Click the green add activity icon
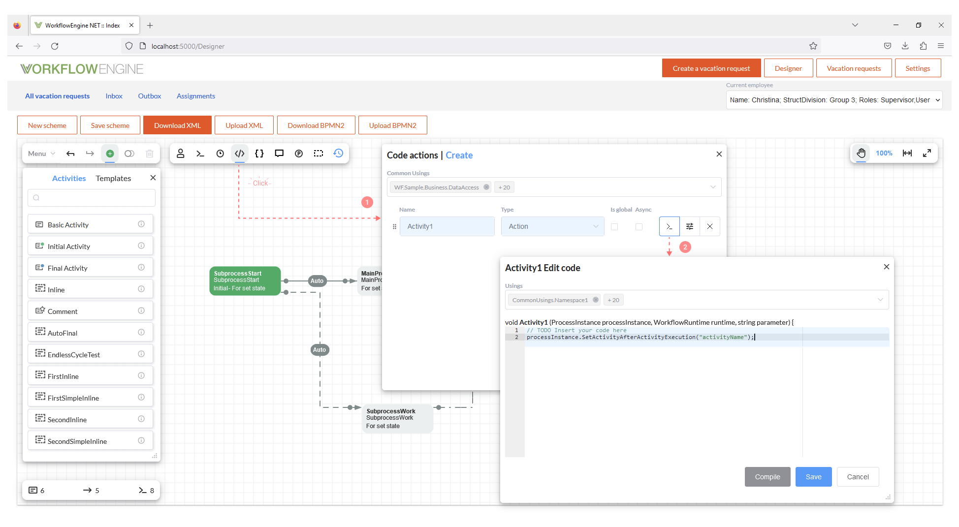 [x=110, y=154]
